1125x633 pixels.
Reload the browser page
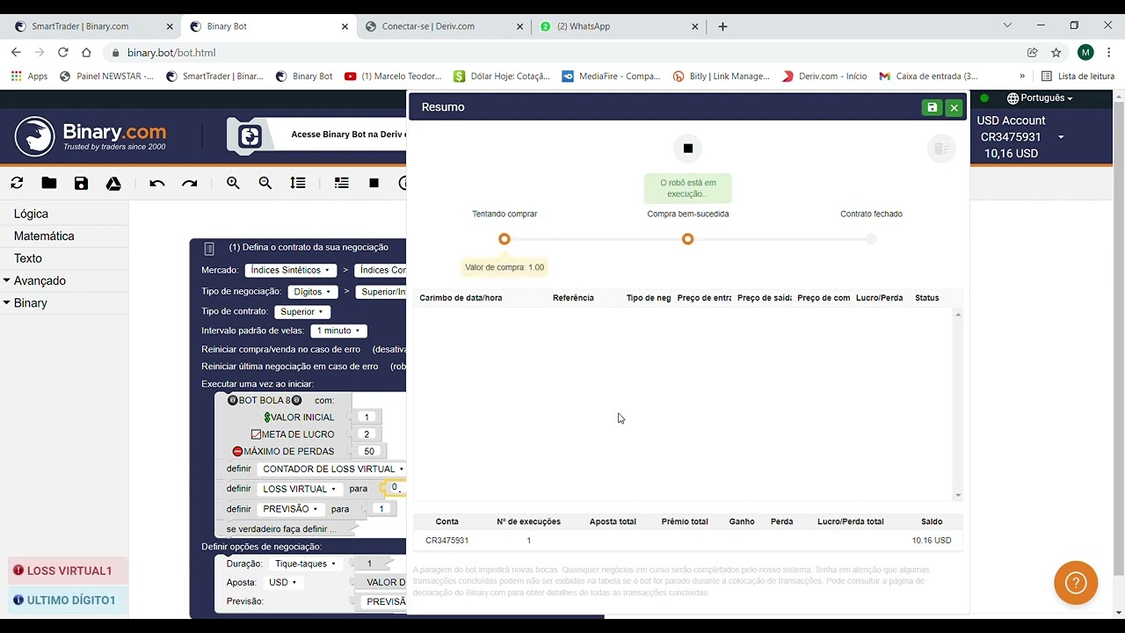tap(62, 53)
